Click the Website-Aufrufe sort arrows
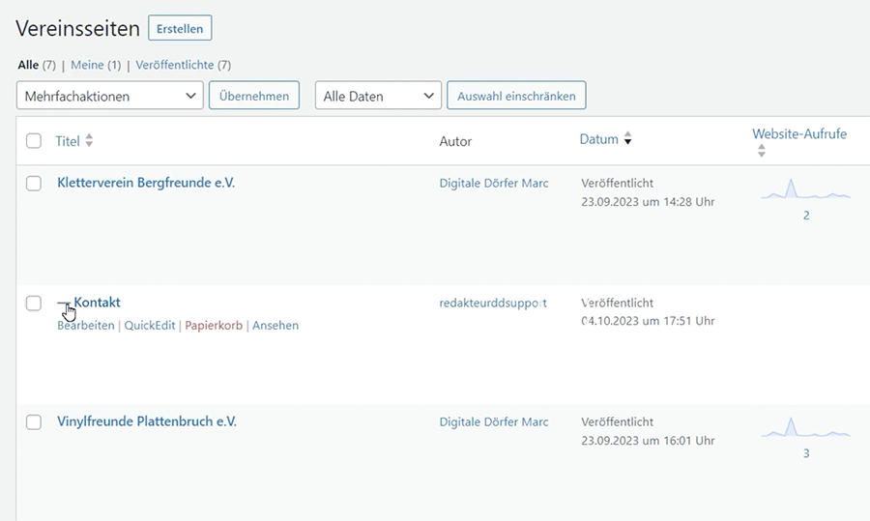870x521 pixels. click(761, 151)
